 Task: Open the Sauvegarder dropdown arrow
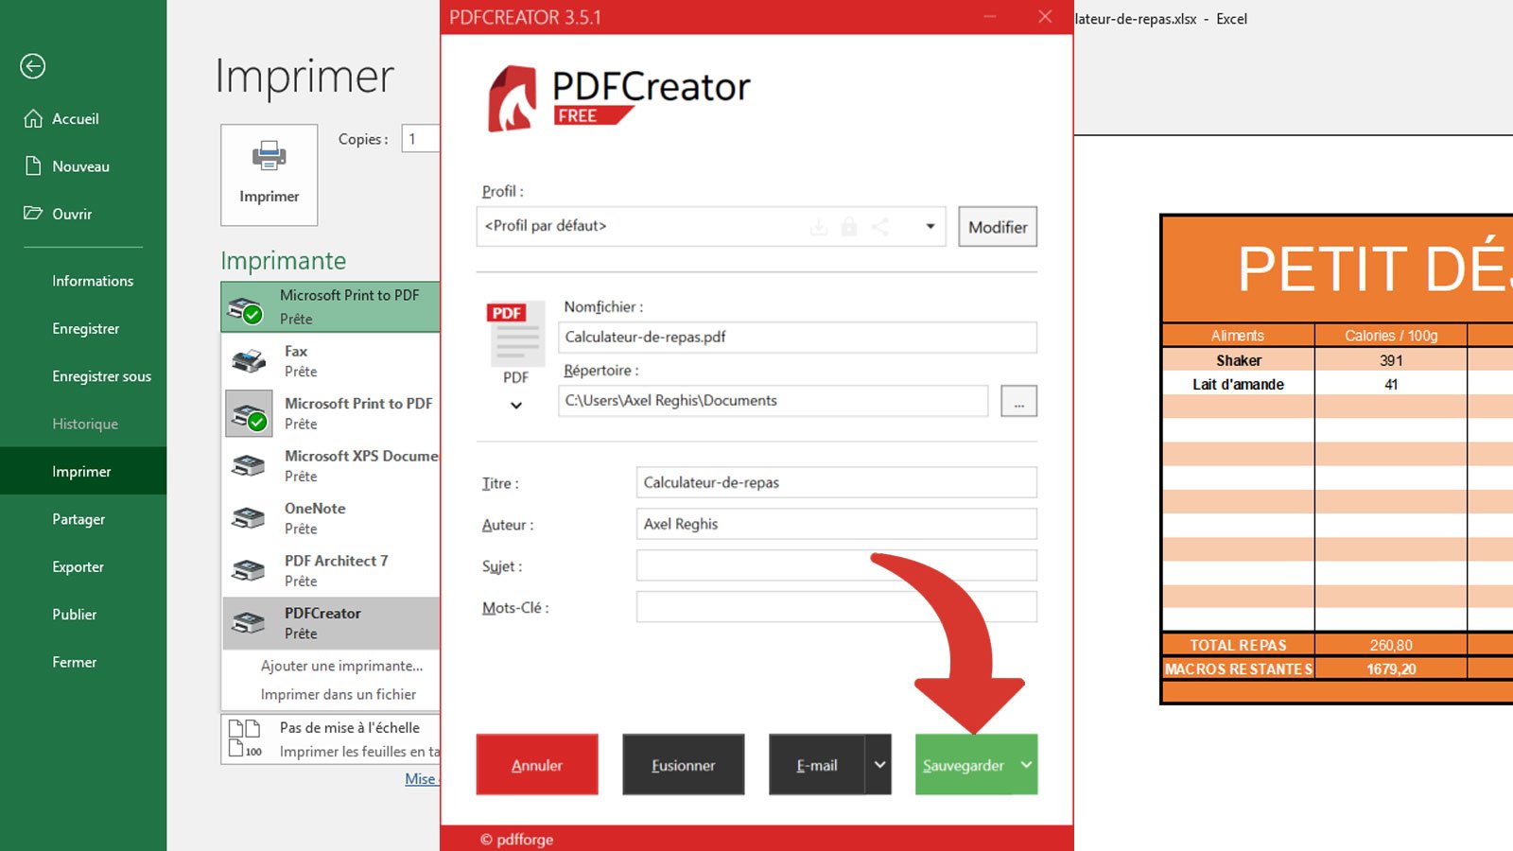pos(1026,764)
